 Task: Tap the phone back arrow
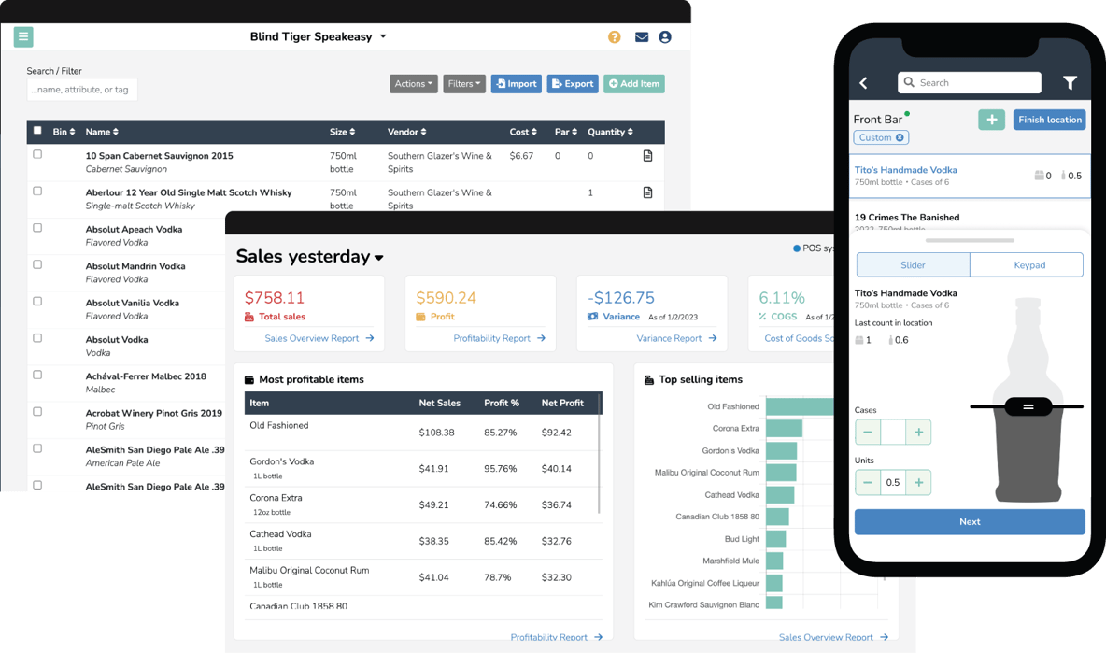[863, 83]
